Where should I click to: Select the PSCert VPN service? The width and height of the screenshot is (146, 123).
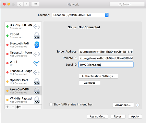pyautogui.click(x=23, y=36)
